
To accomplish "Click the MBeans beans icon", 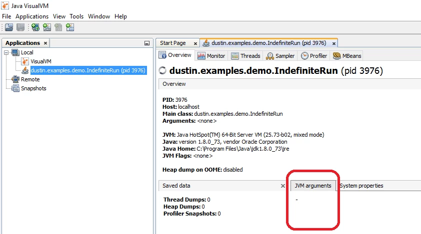I will pyautogui.click(x=336, y=56).
